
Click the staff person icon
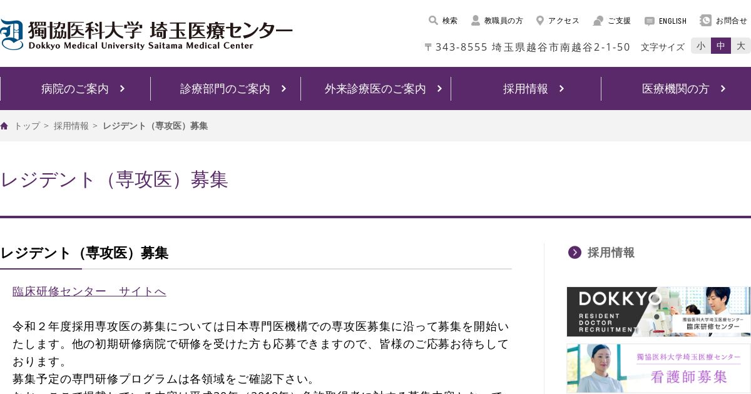(476, 21)
